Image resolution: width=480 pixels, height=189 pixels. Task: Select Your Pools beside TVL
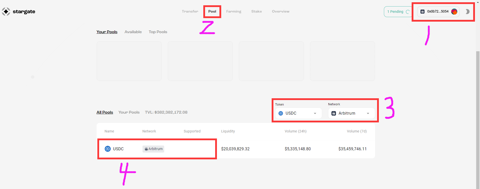[129, 112]
